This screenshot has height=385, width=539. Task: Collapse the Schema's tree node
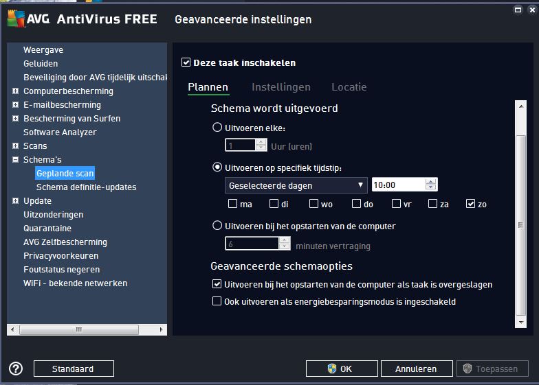(x=15, y=159)
